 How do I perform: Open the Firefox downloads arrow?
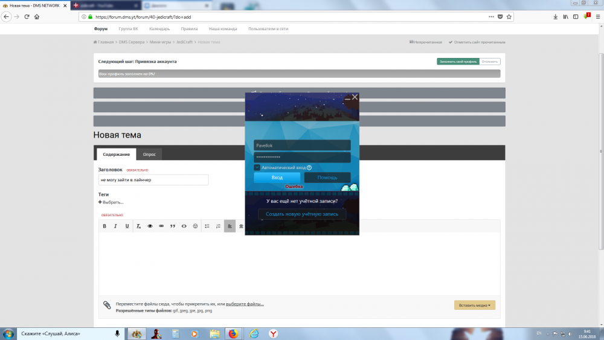[555, 17]
